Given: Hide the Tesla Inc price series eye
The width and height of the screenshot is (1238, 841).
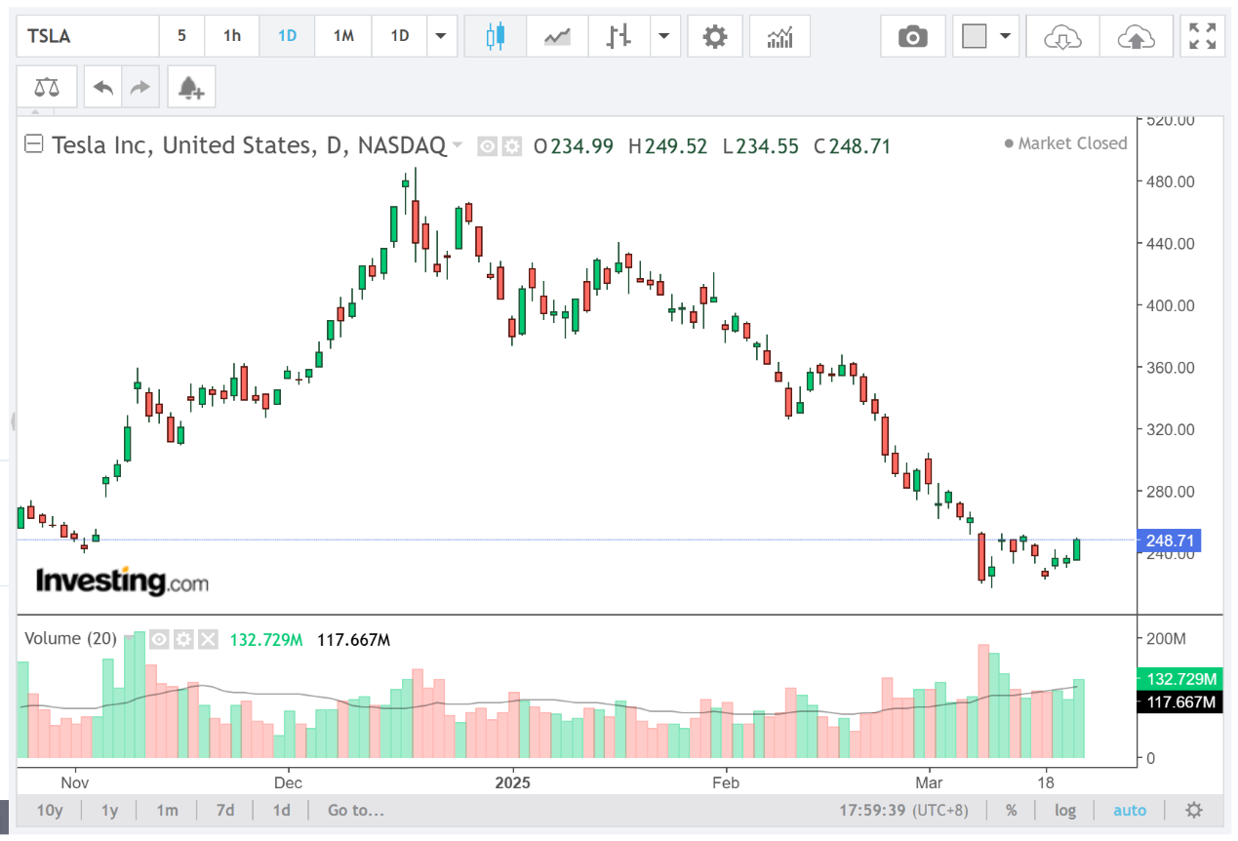Looking at the screenshot, I should point(488,146).
